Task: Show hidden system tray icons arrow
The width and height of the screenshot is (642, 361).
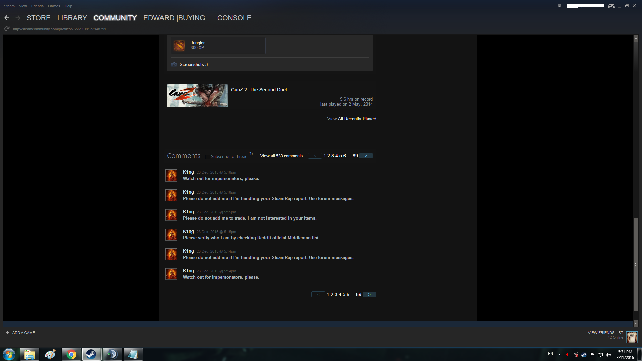Action: point(560,355)
